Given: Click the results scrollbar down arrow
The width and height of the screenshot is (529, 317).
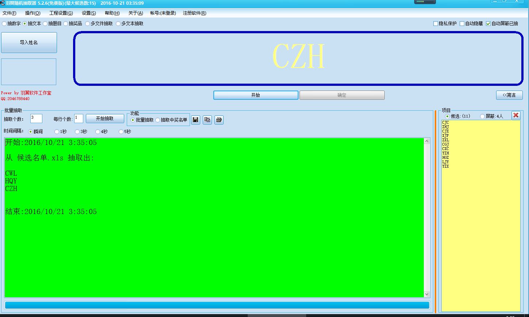Looking at the screenshot, I should (x=427, y=294).
